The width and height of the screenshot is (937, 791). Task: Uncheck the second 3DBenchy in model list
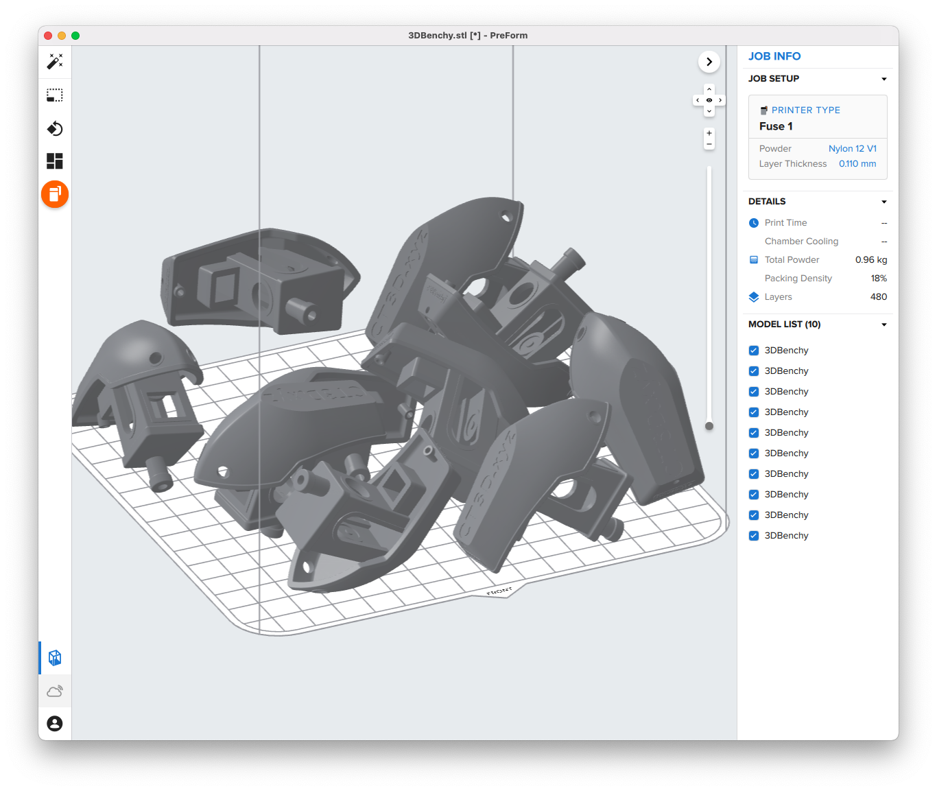coord(754,371)
